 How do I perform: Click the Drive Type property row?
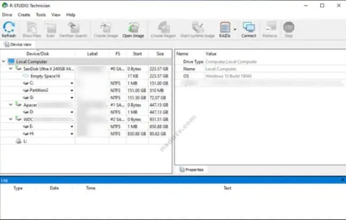click(x=260, y=62)
